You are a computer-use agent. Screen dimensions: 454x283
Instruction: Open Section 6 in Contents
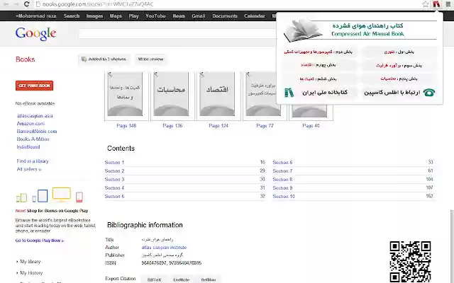point(282,163)
